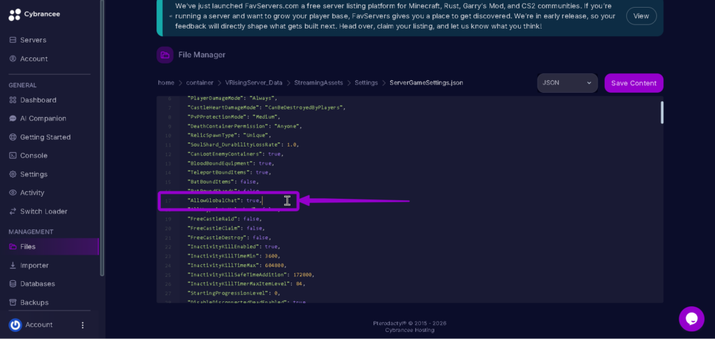Click the power avatar icon beside Account

(15, 325)
